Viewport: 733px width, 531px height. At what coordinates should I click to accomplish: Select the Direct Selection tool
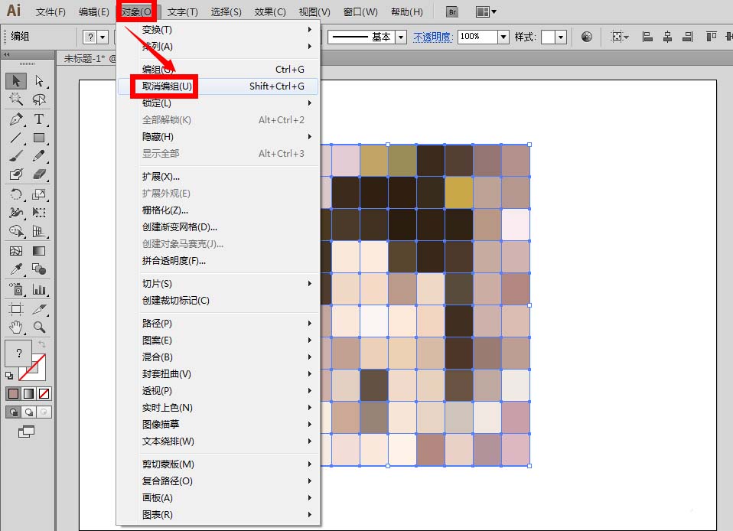(39, 81)
